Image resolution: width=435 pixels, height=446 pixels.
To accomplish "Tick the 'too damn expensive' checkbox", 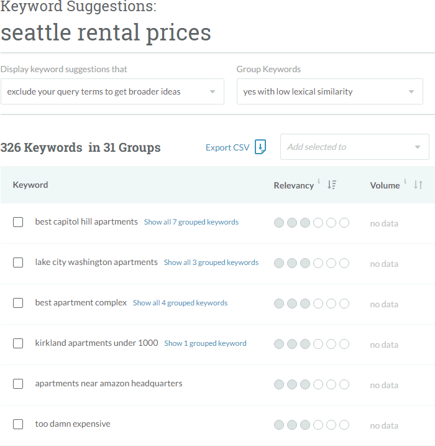I will (x=18, y=424).
